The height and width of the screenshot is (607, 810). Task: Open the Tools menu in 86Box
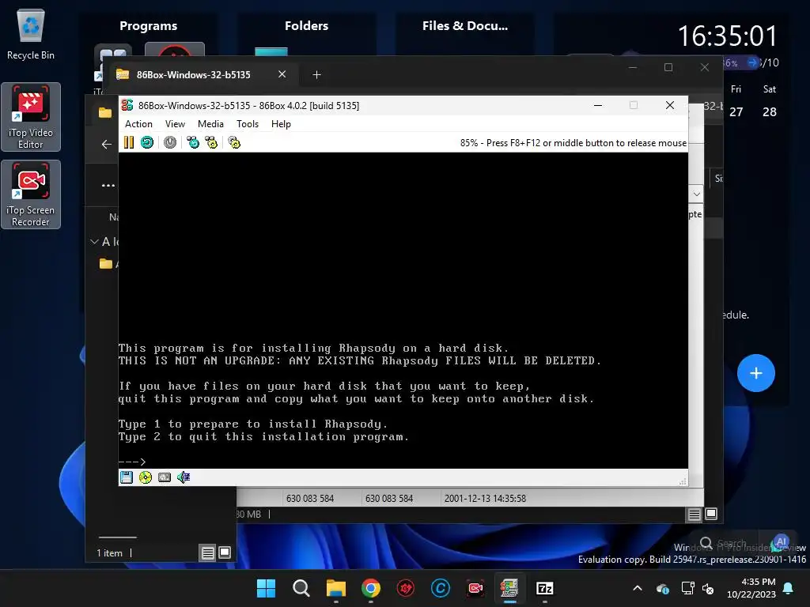pyautogui.click(x=248, y=124)
